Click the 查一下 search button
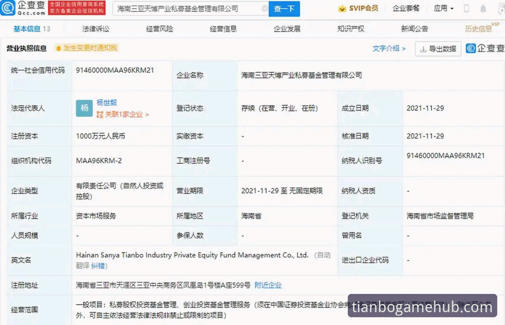The width and height of the screenshot is (505, 325). (x=284, y=9)
